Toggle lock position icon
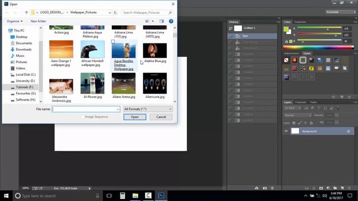The image size is (358, 201). (305, 123)
